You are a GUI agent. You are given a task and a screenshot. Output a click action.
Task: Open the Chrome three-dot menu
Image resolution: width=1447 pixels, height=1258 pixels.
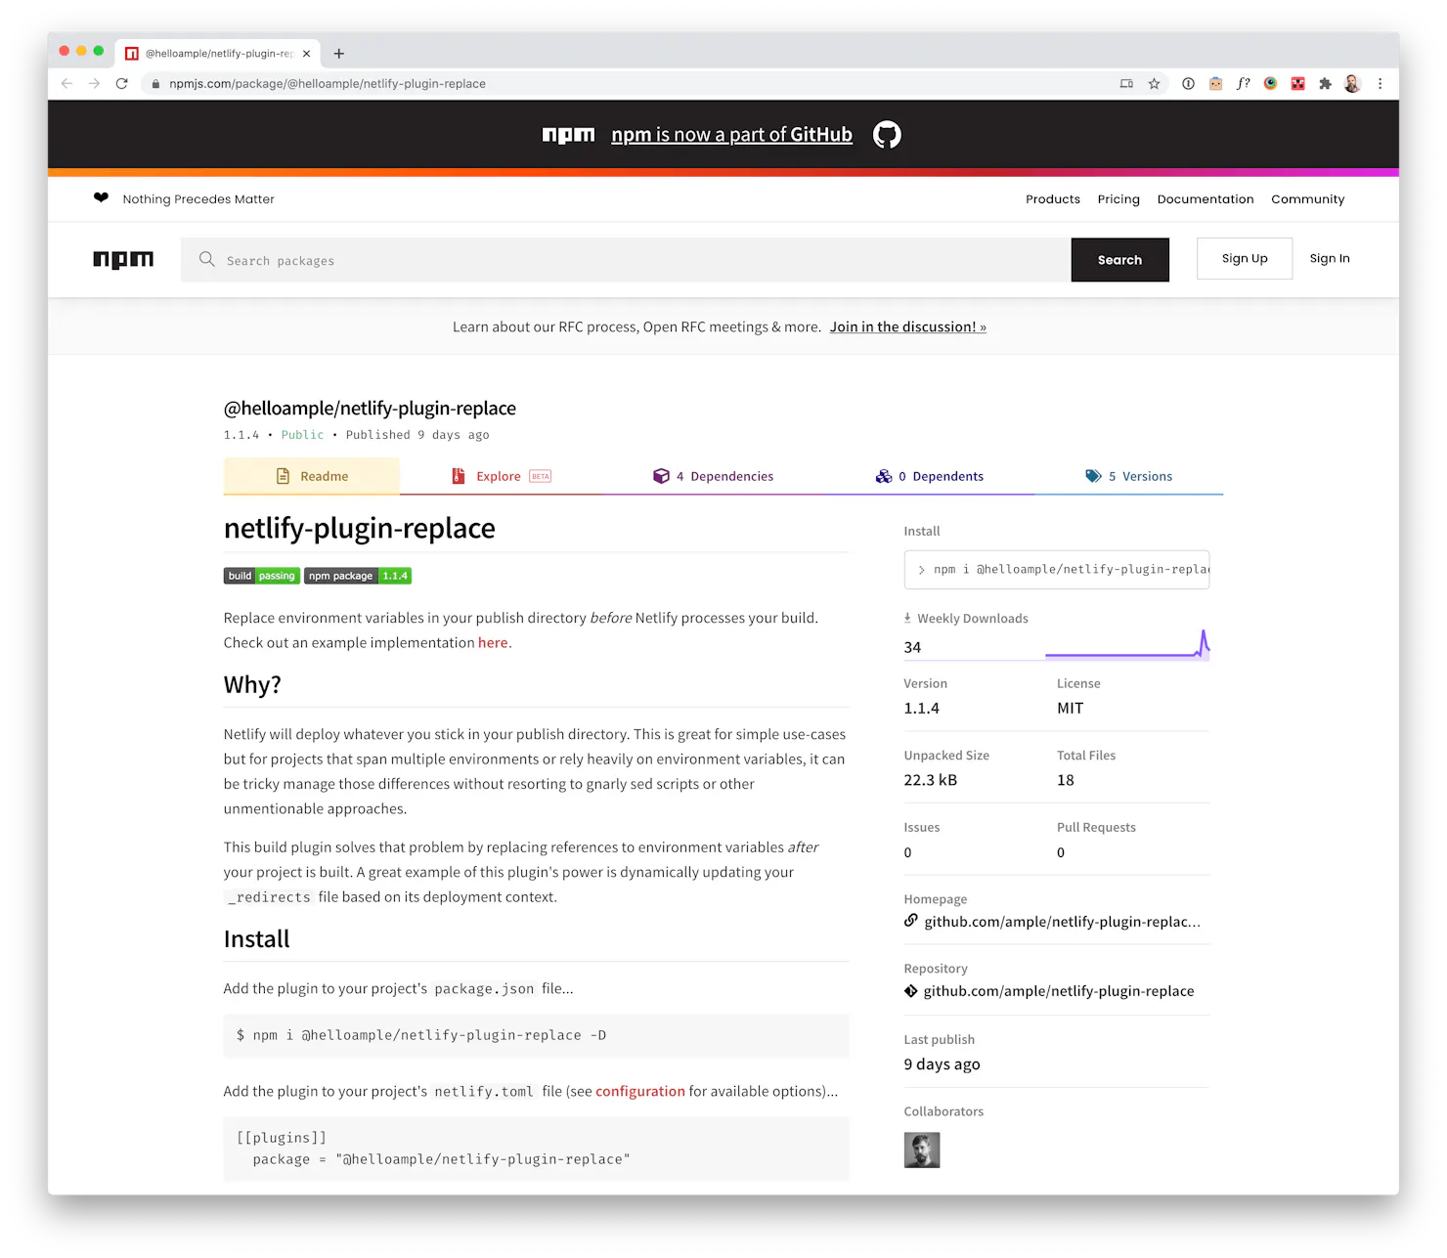(1380, 84)
